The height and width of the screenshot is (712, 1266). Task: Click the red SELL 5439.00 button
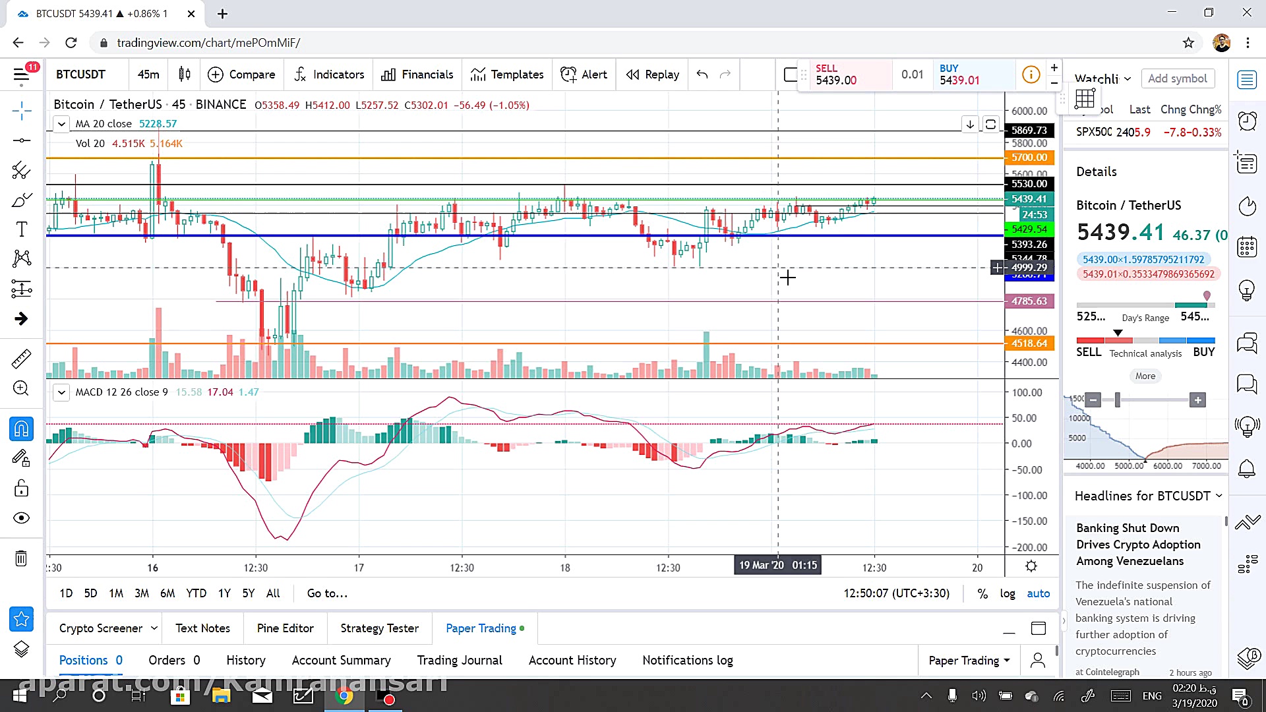coord(845,74)
